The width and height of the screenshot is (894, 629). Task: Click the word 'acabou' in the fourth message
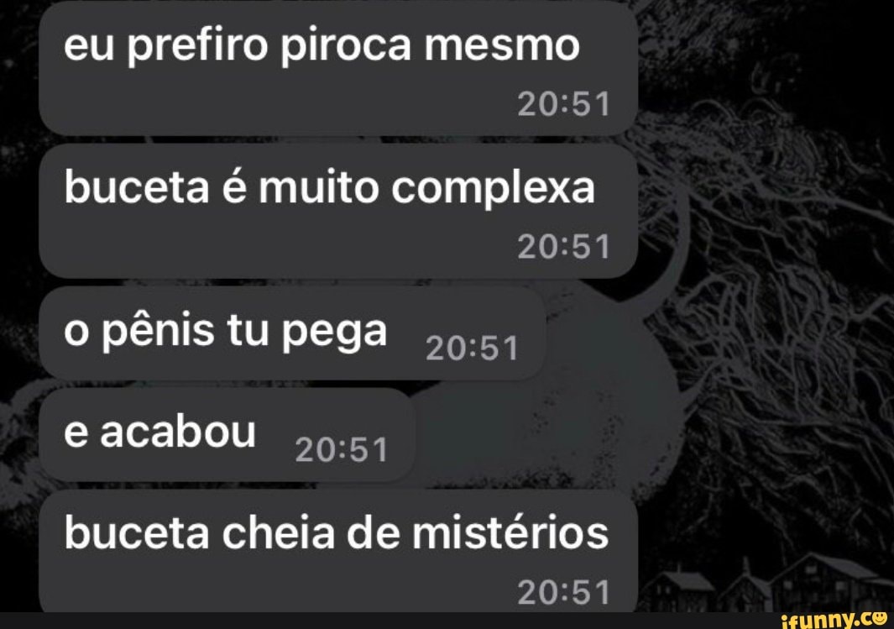(x=177, y=432)
